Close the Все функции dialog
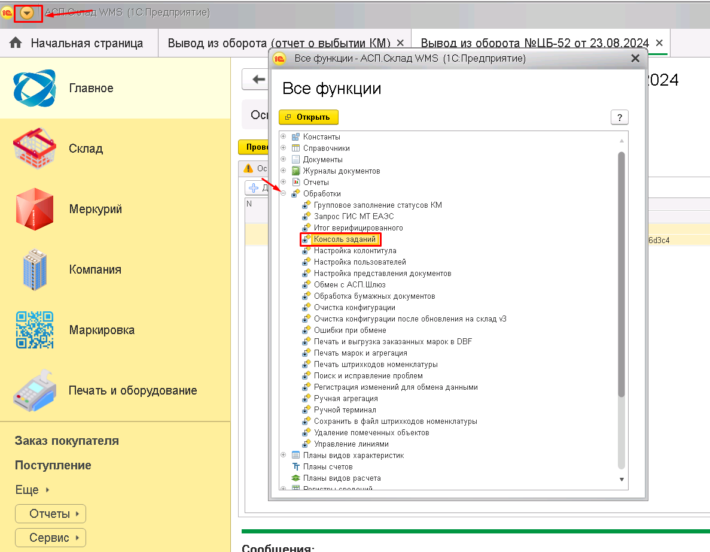Viewport: 710px width, 552px height. (x=635, y=59)
